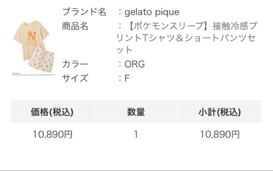273x171 pixels.
Task: Click the 数量 column header
Action: tap(136, 112)
